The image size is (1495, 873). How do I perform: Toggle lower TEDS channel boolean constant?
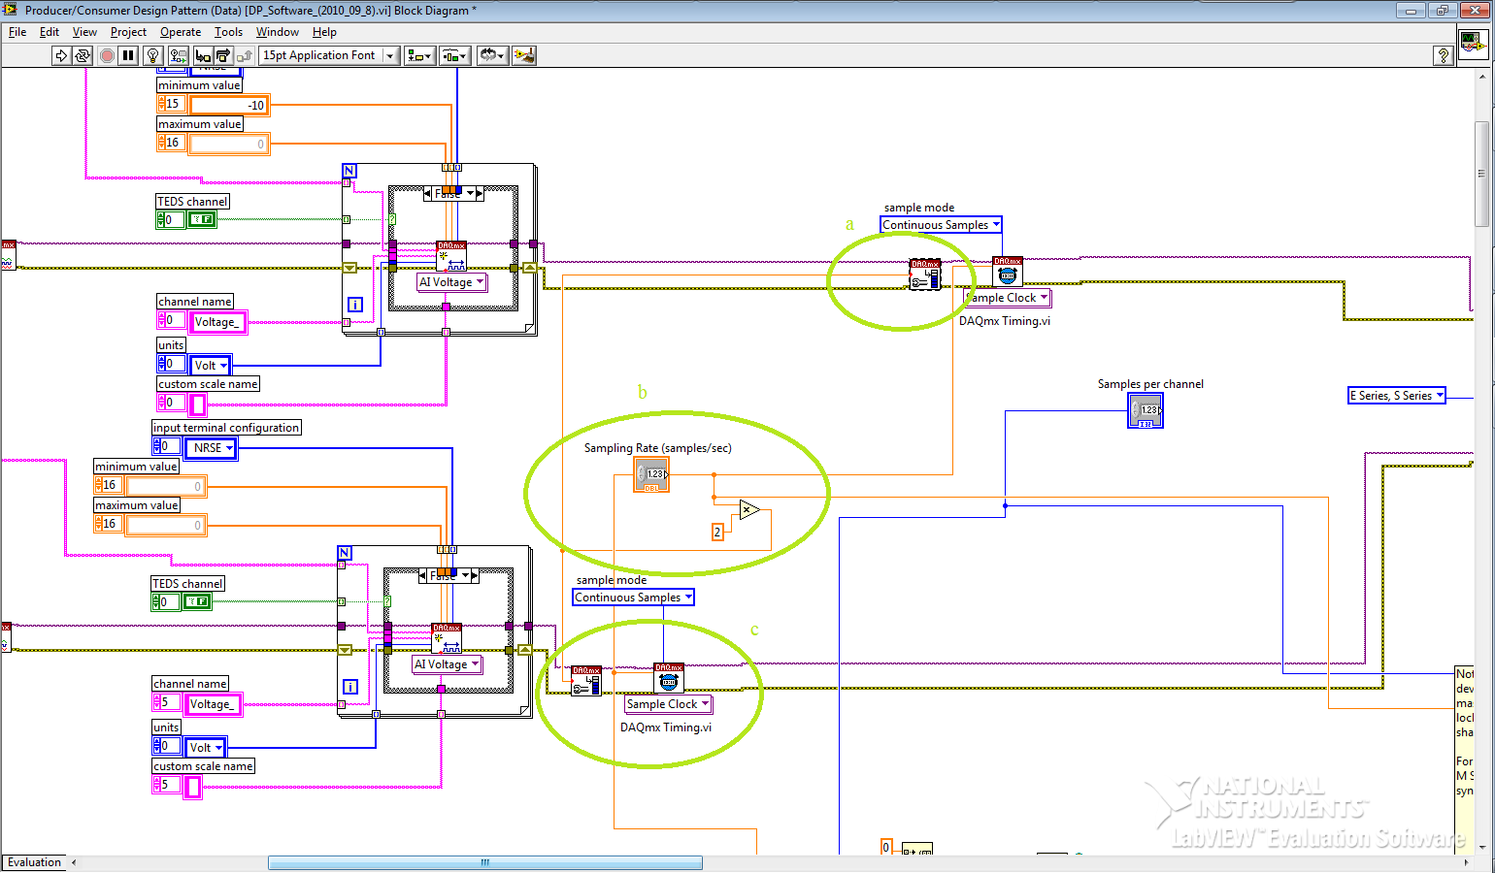click(x=197, y=602)
